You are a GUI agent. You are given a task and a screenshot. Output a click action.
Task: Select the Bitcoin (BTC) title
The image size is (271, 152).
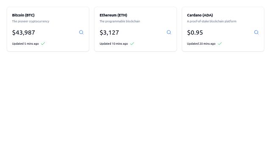pyautogui.click(x=23, y=15)
